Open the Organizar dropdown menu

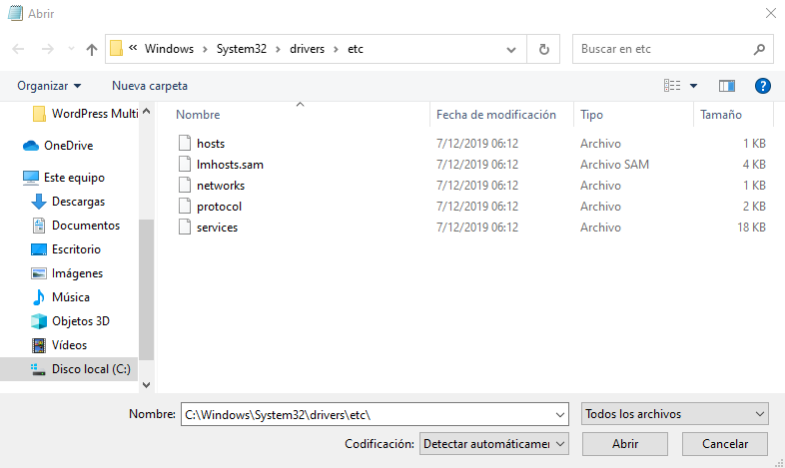point(49,86)
